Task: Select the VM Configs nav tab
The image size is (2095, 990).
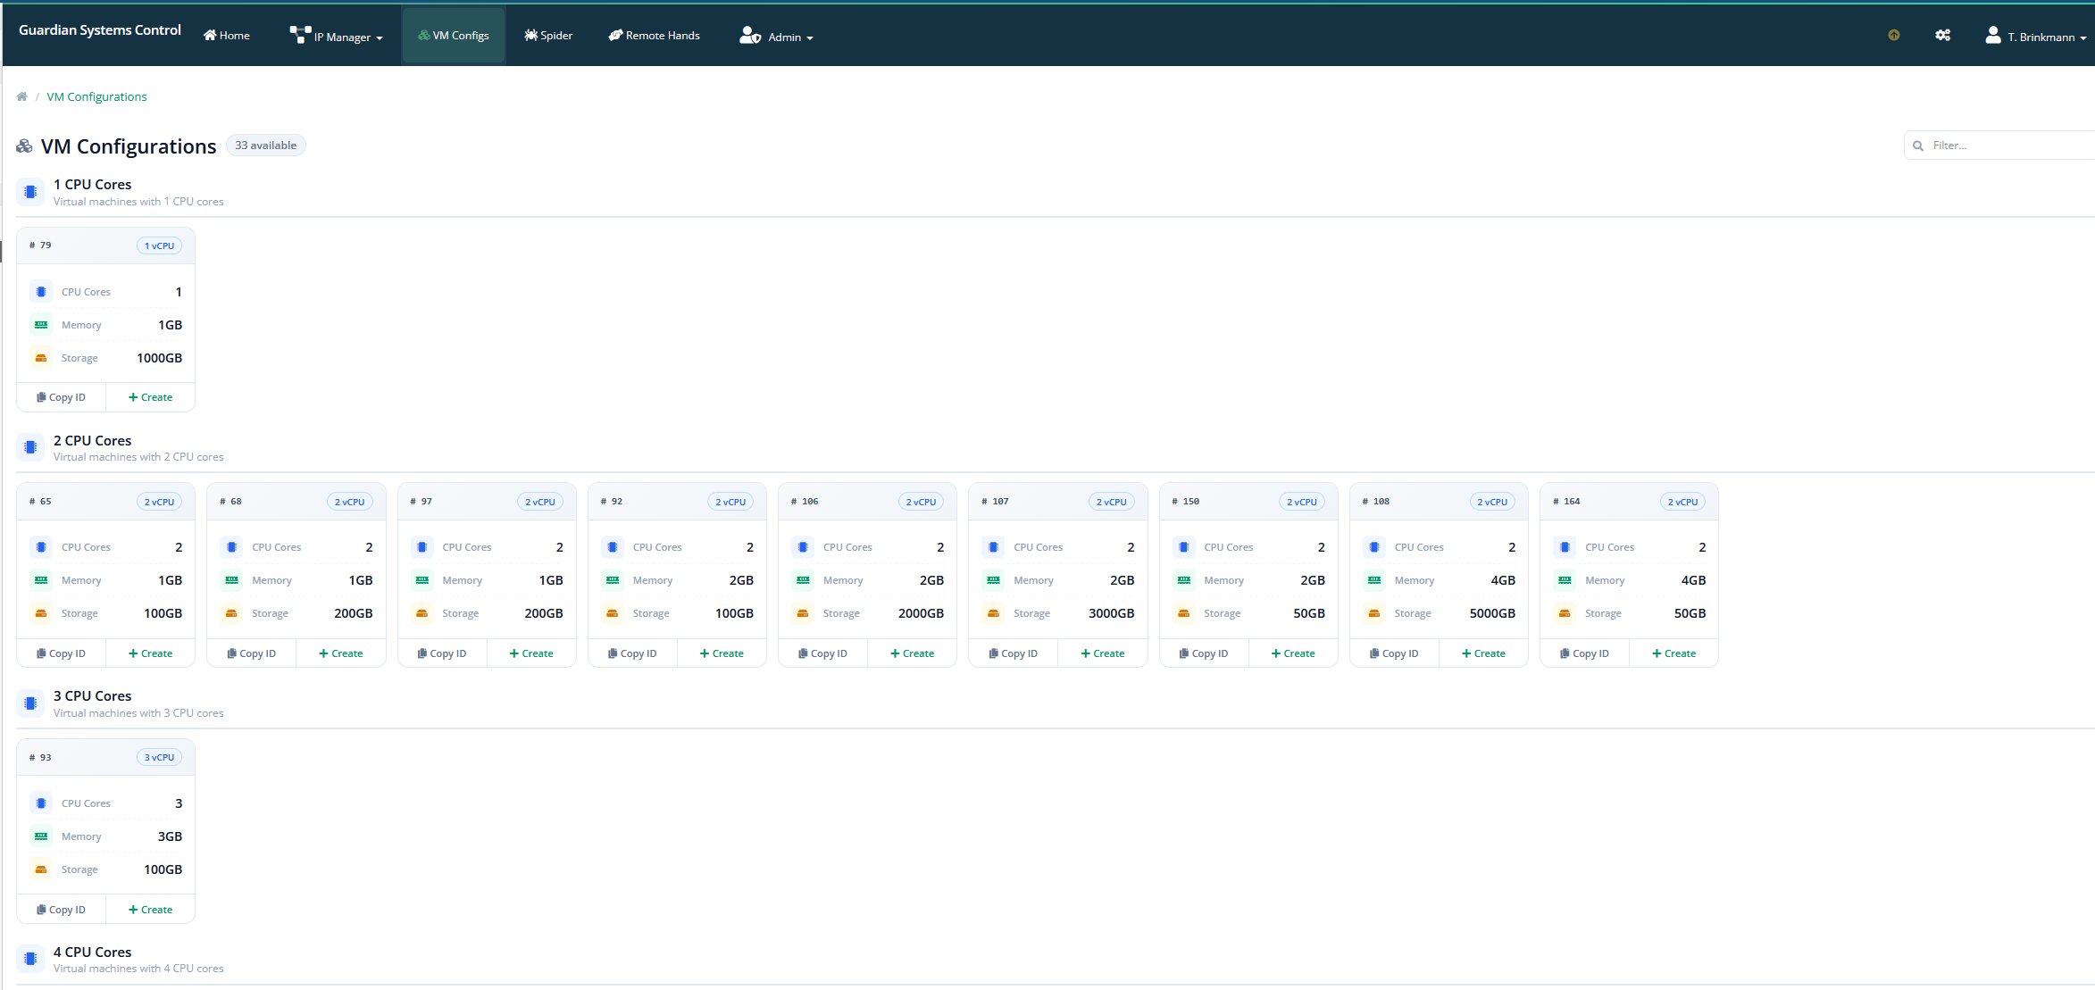Action: click(x=454, y=36)
